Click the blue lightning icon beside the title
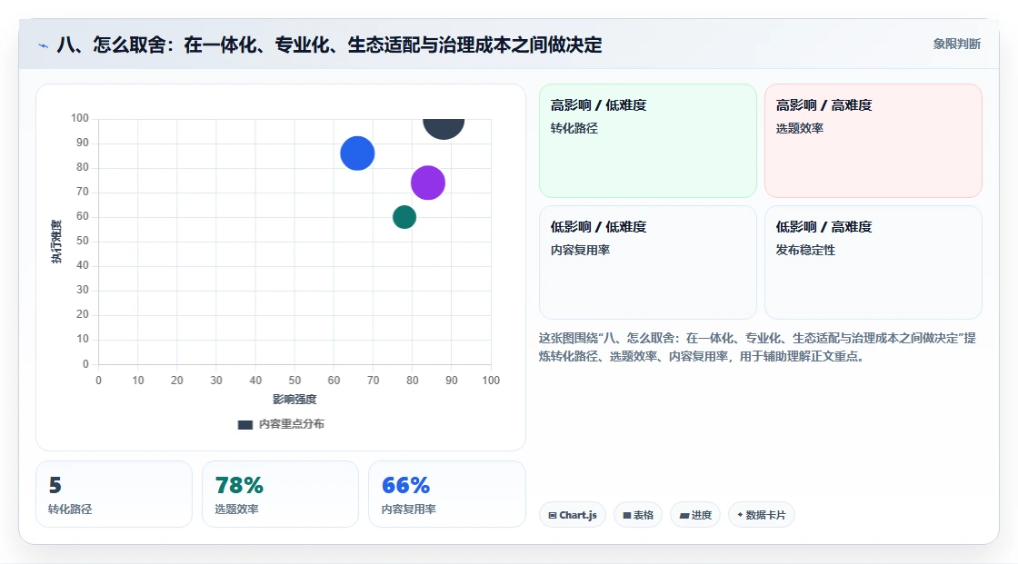The image size is (1018, 564). [44, 45]
